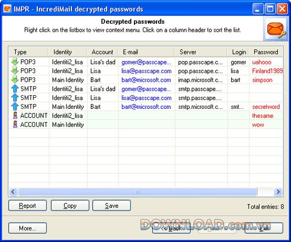Click 'Main Identity' in the POP3 row
The height and width of the screenshot is (242, 291).
(68, 80)
